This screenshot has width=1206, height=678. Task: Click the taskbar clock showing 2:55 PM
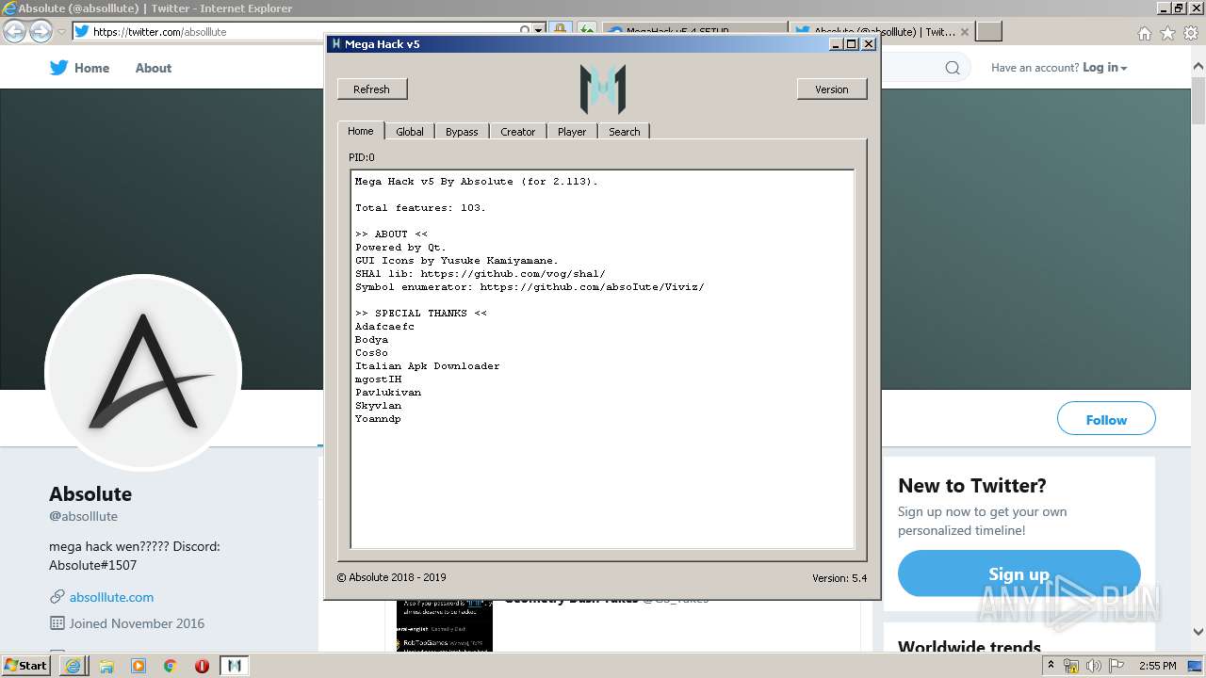click(1157, 666)
